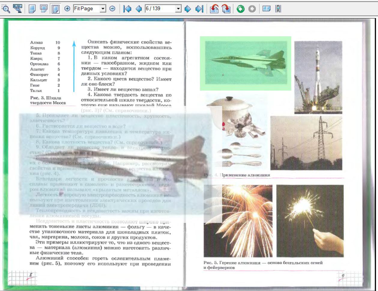This screenshot has height=291, width=378.
Task: Click the word "Гипс" in the scale
Action: [35, 85]
